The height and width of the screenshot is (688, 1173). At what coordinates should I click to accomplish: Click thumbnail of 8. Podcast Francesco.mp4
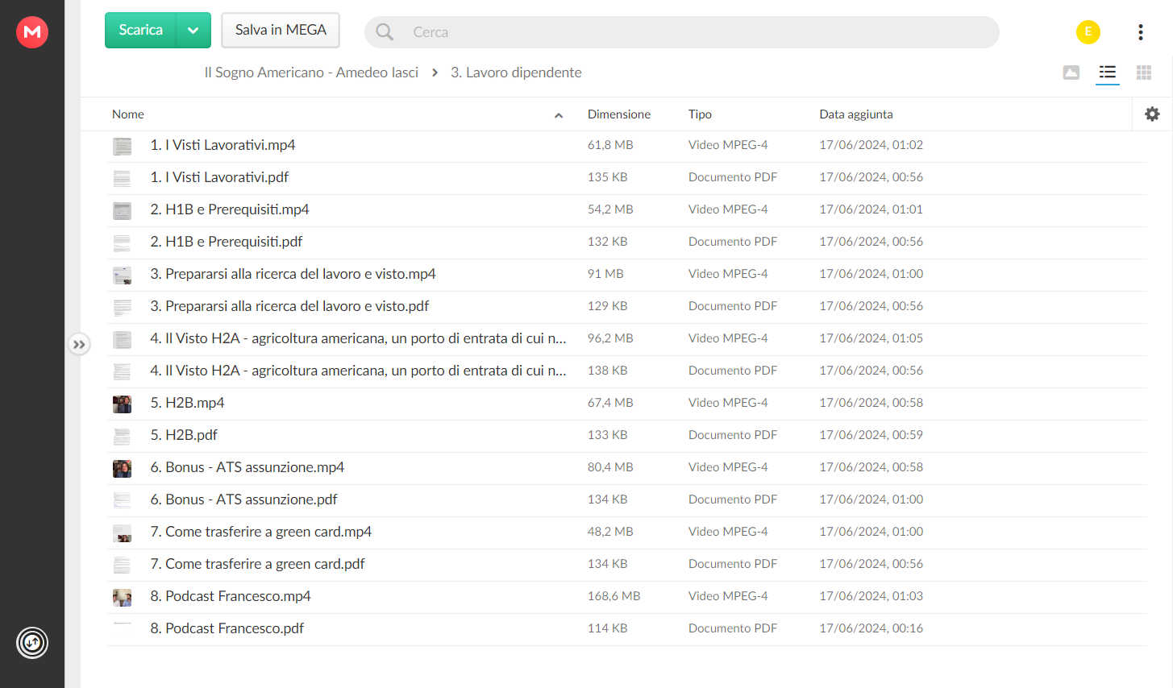point(122,598)
